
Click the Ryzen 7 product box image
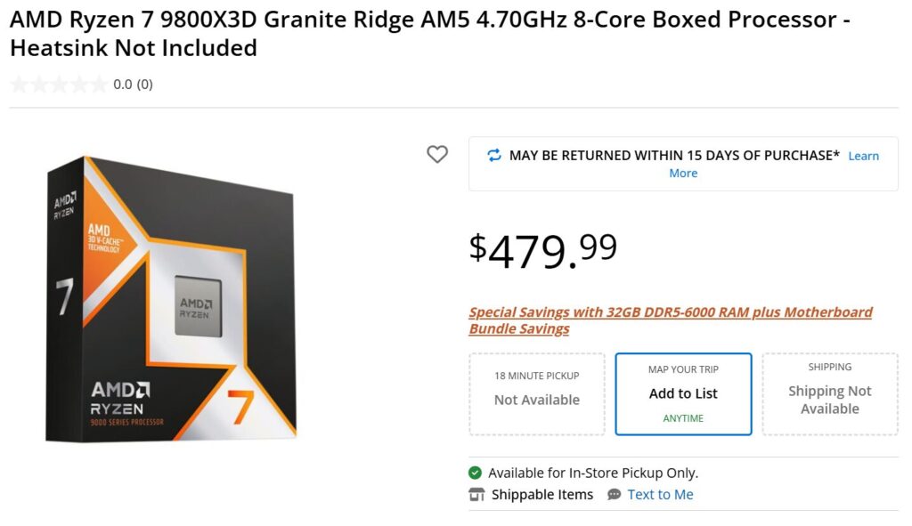[171, 299]
